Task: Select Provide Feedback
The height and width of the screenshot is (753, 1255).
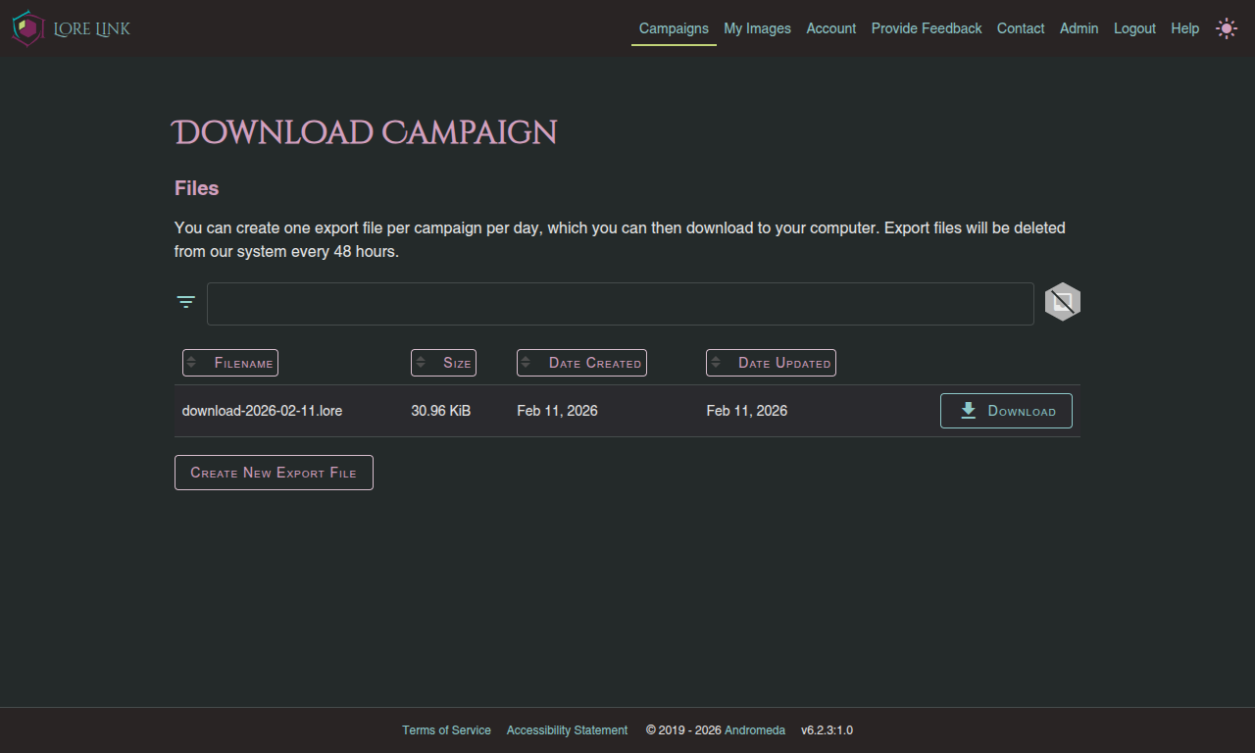Action: coord(926,28)
